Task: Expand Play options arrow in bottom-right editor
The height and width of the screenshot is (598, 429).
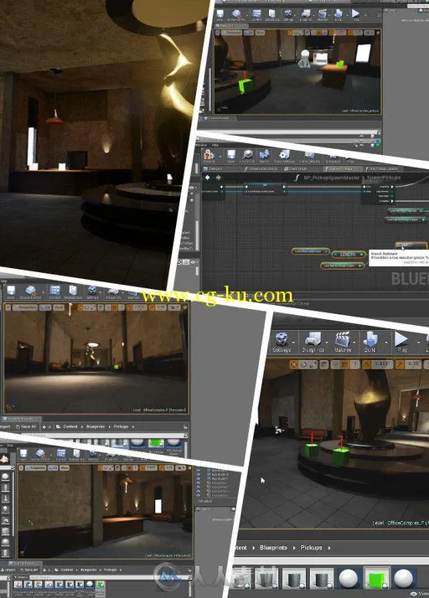Action: click(418, 343)
